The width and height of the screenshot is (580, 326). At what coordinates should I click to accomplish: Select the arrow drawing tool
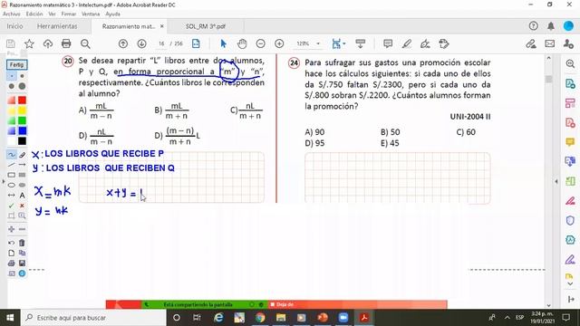tap(22, 165)
